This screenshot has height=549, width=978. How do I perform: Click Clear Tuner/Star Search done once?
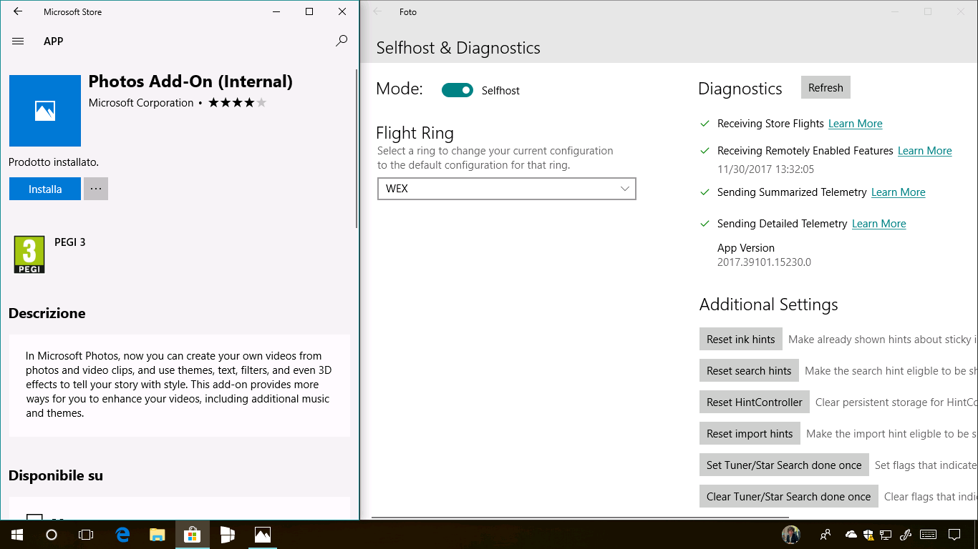pos(789,496)
